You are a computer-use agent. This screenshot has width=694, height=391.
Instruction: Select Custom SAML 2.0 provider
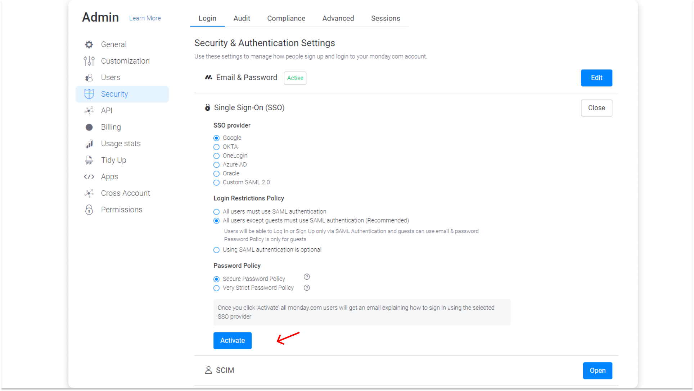(216, 183)
